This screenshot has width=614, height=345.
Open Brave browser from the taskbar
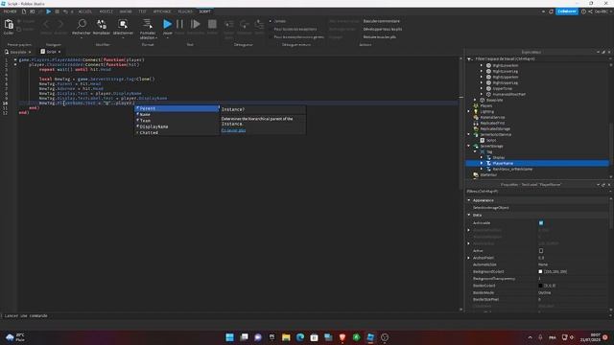(x=342, y=337)
